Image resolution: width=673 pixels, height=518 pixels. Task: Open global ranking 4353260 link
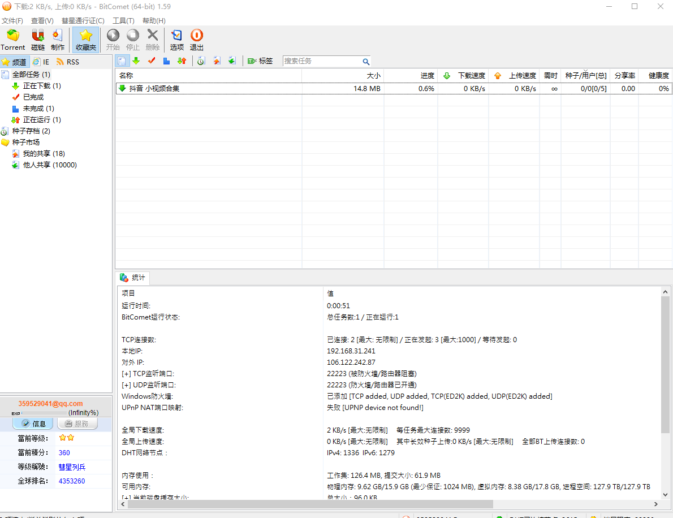(72, 481)
